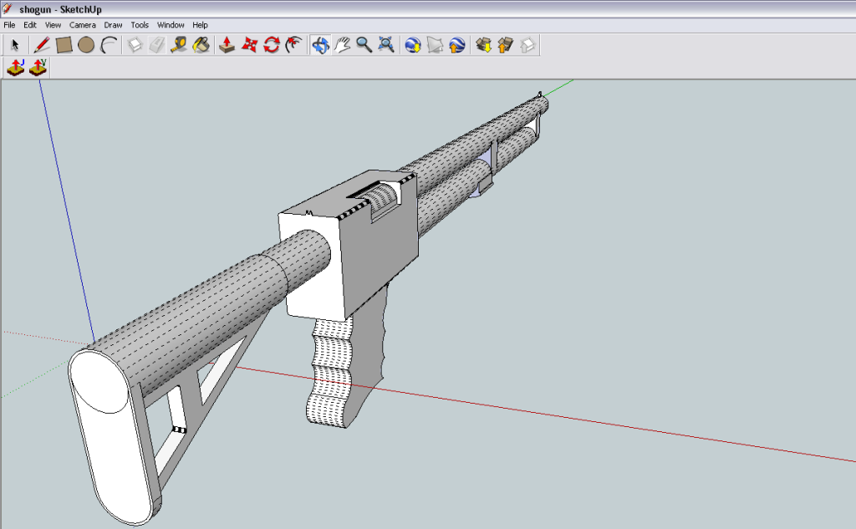Activate the Rotate tool

tap(272, 45)
